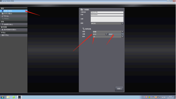Open the Windows Start menu
This screenshot has width=176, height=99.
tap(3, 97)
